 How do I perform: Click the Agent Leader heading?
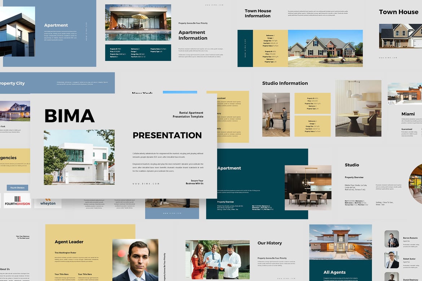pos(69,242)
